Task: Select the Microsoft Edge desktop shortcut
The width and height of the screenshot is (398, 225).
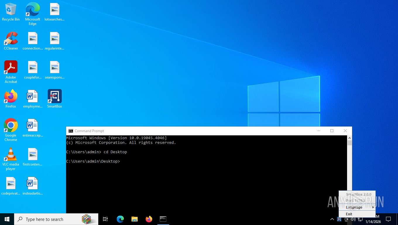Action: point(32,14)
